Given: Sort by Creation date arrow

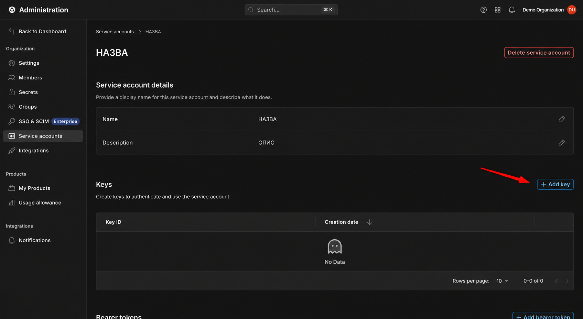Looking at the screenshot, I should pos(370,222).
